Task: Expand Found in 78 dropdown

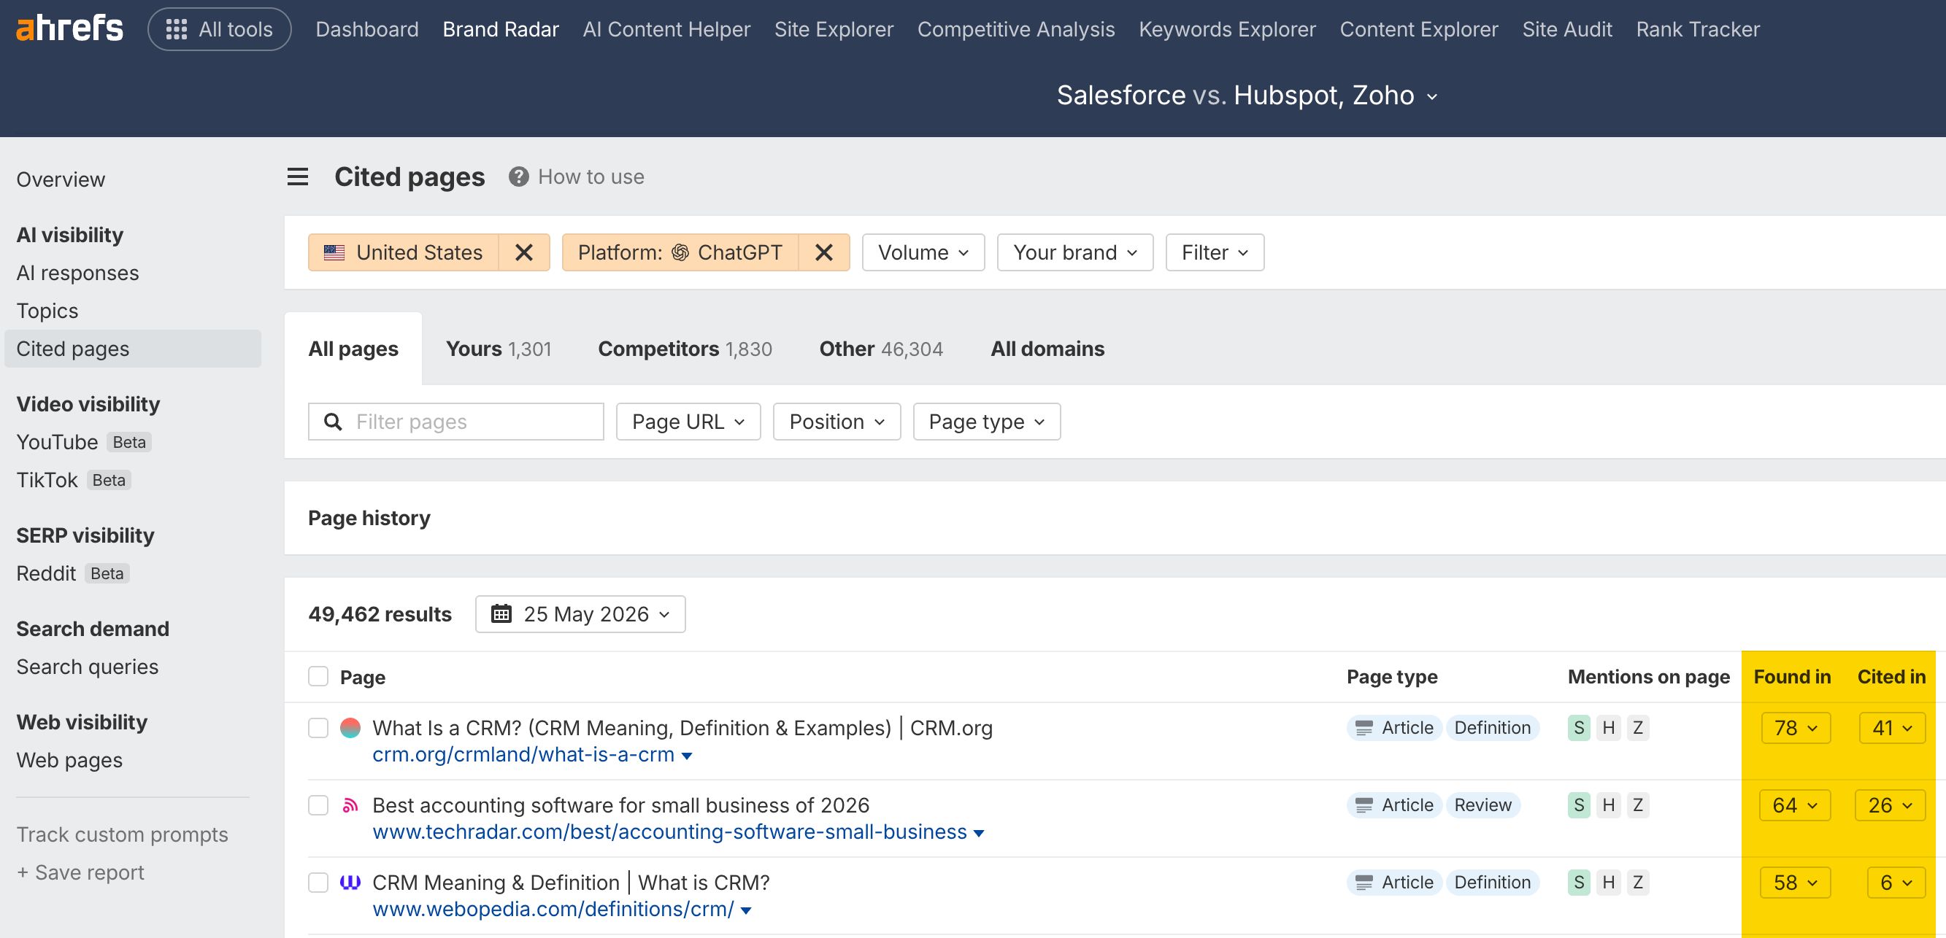Action: (1796, 727)
